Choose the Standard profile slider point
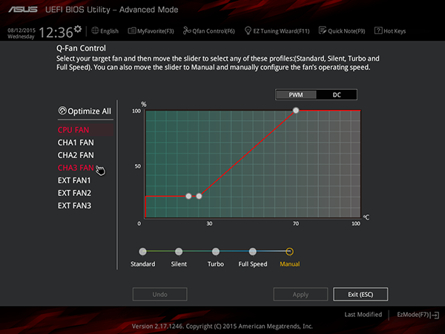The image size is (445, 334). click(x=142, y=252)
